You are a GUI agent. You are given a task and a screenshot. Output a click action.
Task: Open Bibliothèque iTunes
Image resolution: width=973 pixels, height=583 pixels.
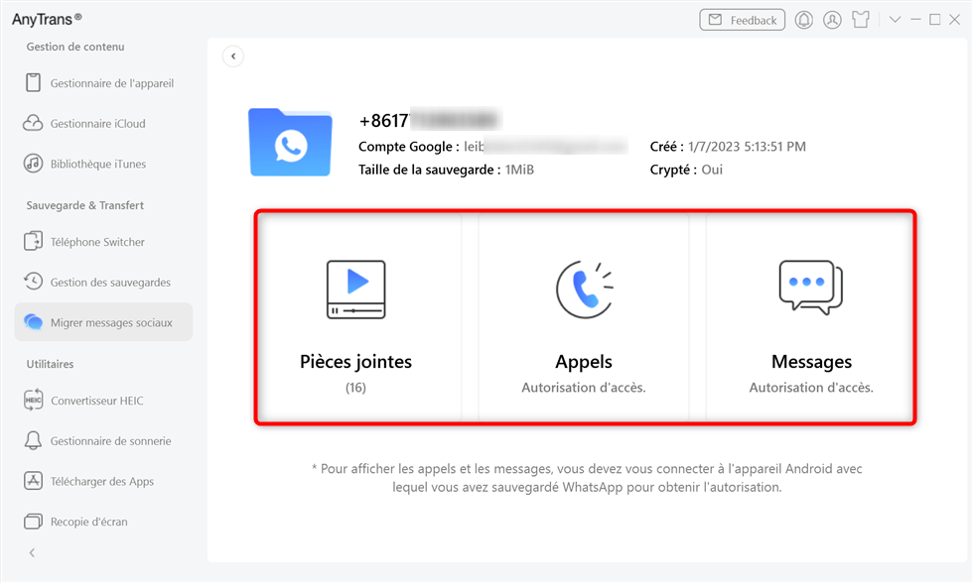pos(103,164)
